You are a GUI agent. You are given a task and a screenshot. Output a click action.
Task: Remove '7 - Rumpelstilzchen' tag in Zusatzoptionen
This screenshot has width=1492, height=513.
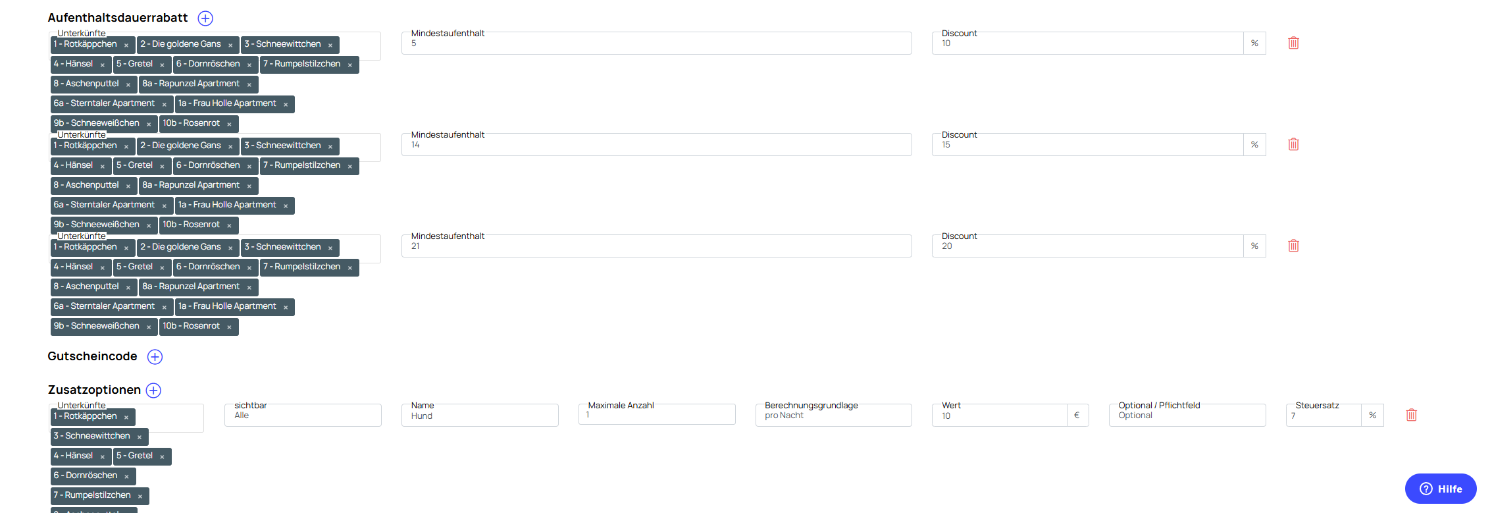click(140, 497)
